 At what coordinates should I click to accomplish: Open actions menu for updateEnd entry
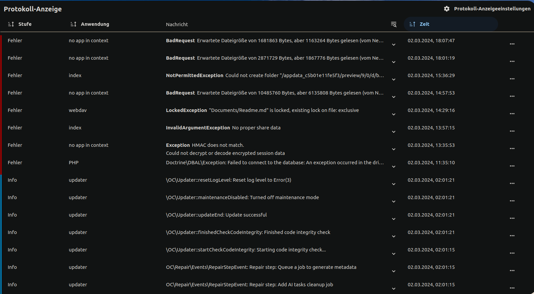point(512,218)
